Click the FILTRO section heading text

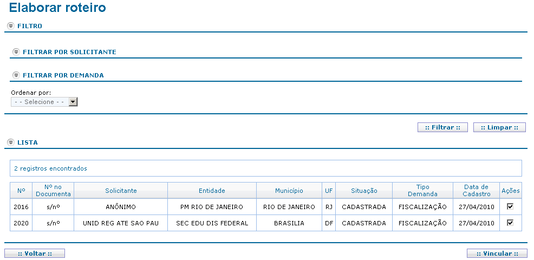point(30,26)
